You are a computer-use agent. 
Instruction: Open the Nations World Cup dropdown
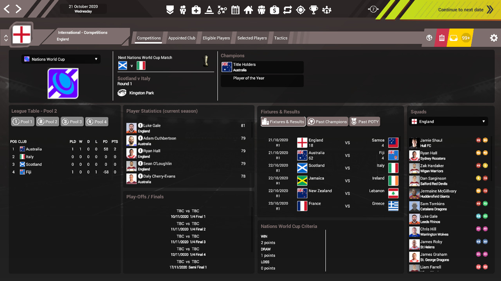61,59
